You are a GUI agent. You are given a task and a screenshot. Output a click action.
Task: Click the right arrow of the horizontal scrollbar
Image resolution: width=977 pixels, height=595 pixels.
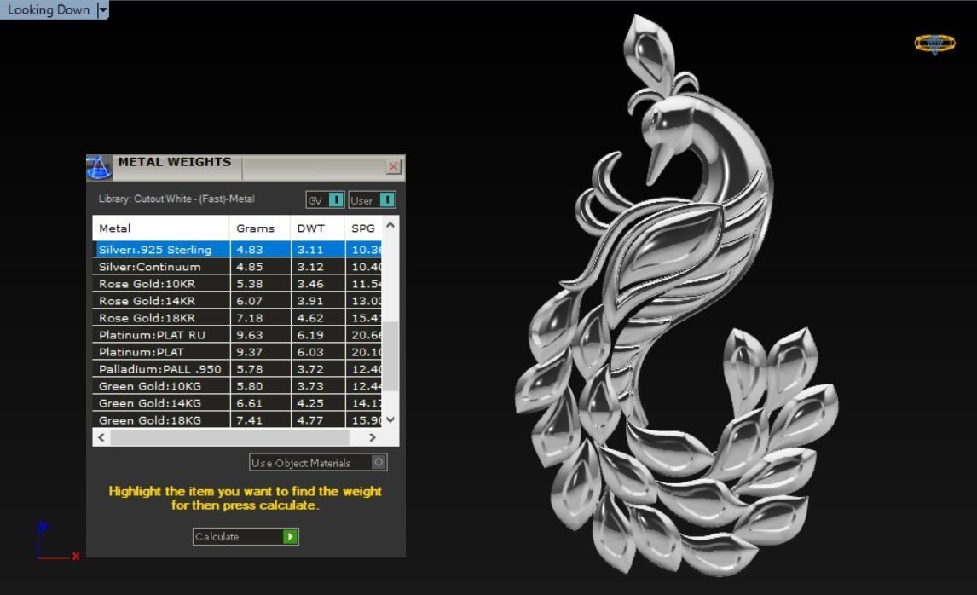point(372,437)
